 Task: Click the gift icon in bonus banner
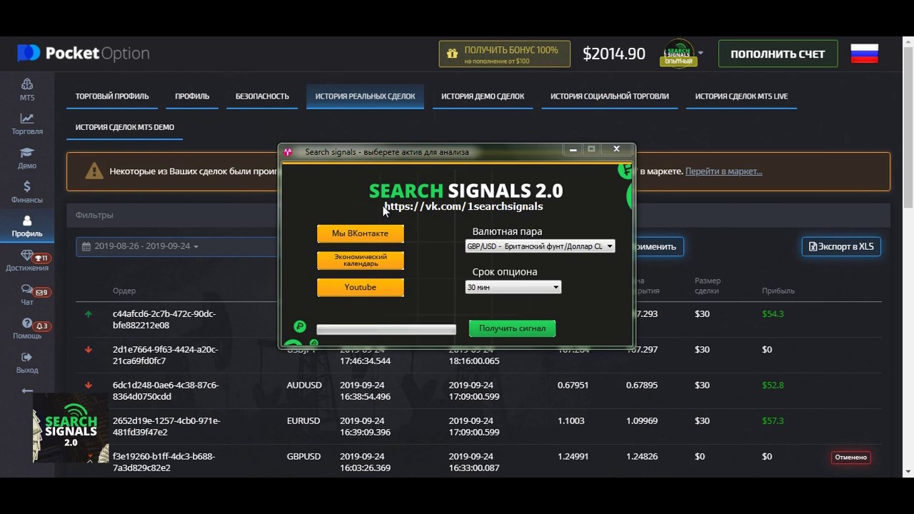pyautogui.click(x=451, y=54)
